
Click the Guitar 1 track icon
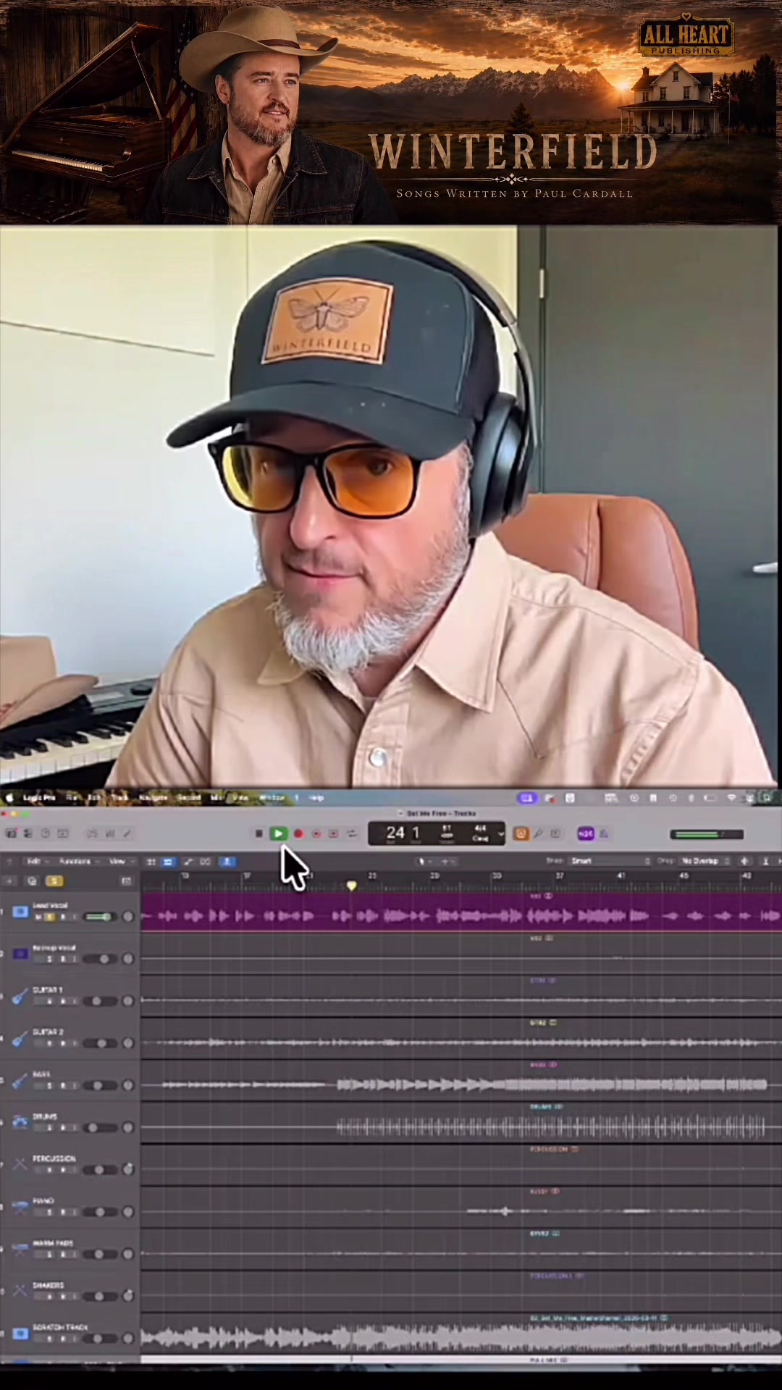click(20, 997)
